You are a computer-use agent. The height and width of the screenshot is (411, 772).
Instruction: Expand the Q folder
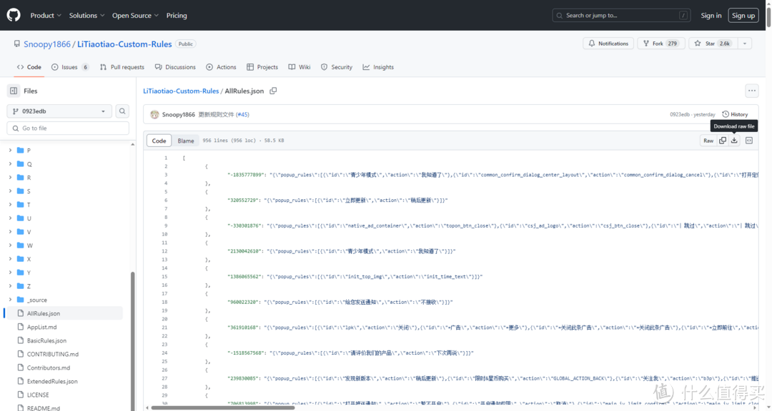point(10,163)
